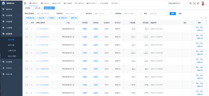209x96 pixels.
Task: Click 余额支付 payment method in row 7
Action: tap(118, 77)
